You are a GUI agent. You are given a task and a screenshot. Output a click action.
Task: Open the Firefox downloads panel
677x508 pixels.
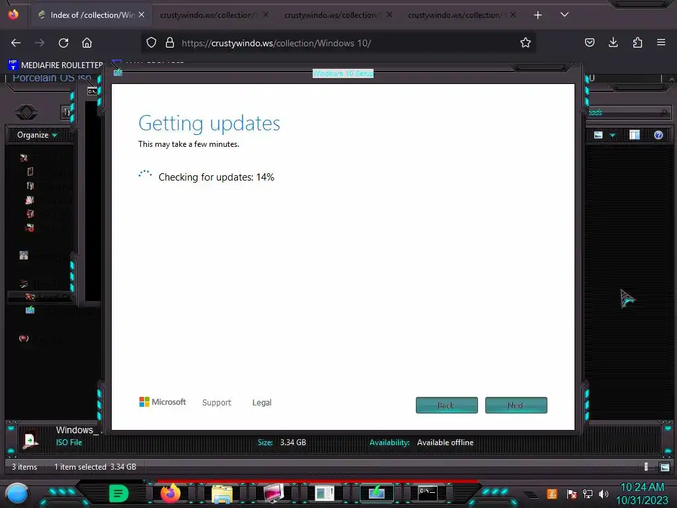[x=613, y=42]
